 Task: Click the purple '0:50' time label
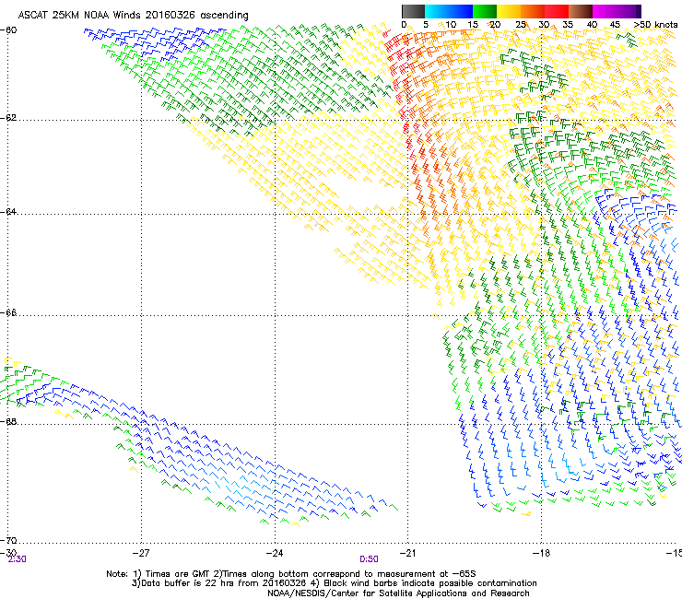tap(369, 559)
